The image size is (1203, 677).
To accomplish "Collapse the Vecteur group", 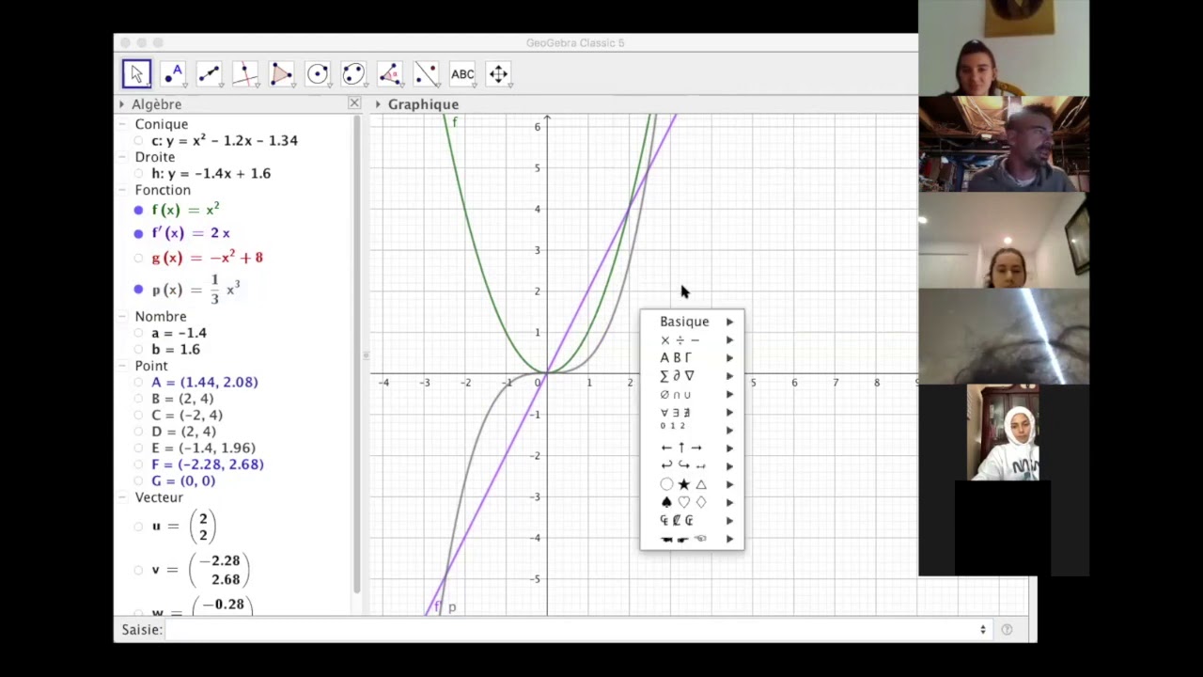I will pyautogui.click(x=123, y=497).
